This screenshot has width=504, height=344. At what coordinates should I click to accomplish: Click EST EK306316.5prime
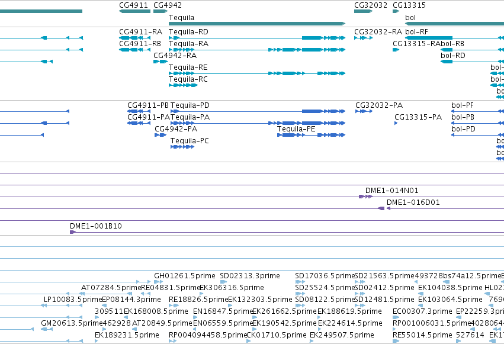pyautogui.click(x=201, y=294)
